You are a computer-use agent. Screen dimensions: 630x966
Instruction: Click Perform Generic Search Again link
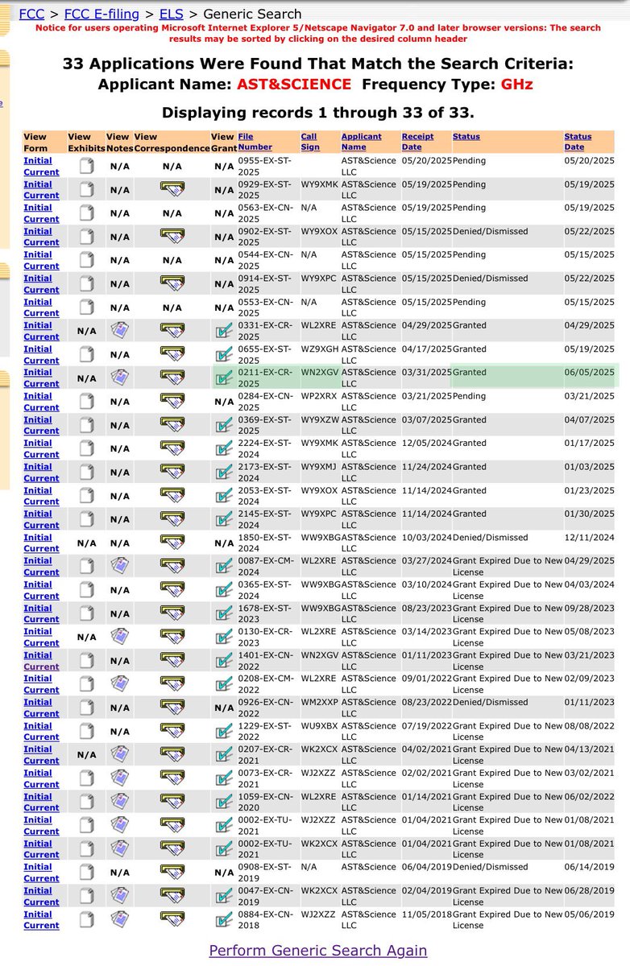(x=317, y=950)
